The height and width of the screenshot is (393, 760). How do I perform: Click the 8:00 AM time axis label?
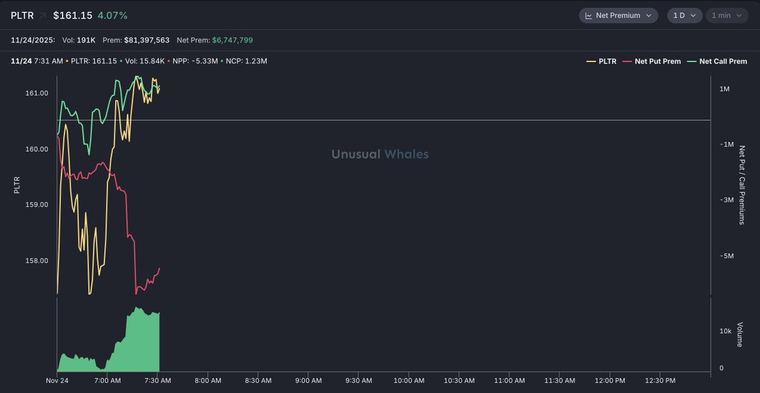(208, 380)
